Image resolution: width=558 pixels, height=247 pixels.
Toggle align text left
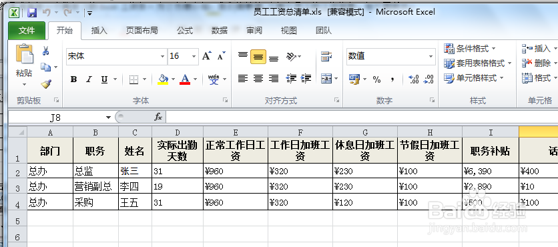[x=243, y=78]
